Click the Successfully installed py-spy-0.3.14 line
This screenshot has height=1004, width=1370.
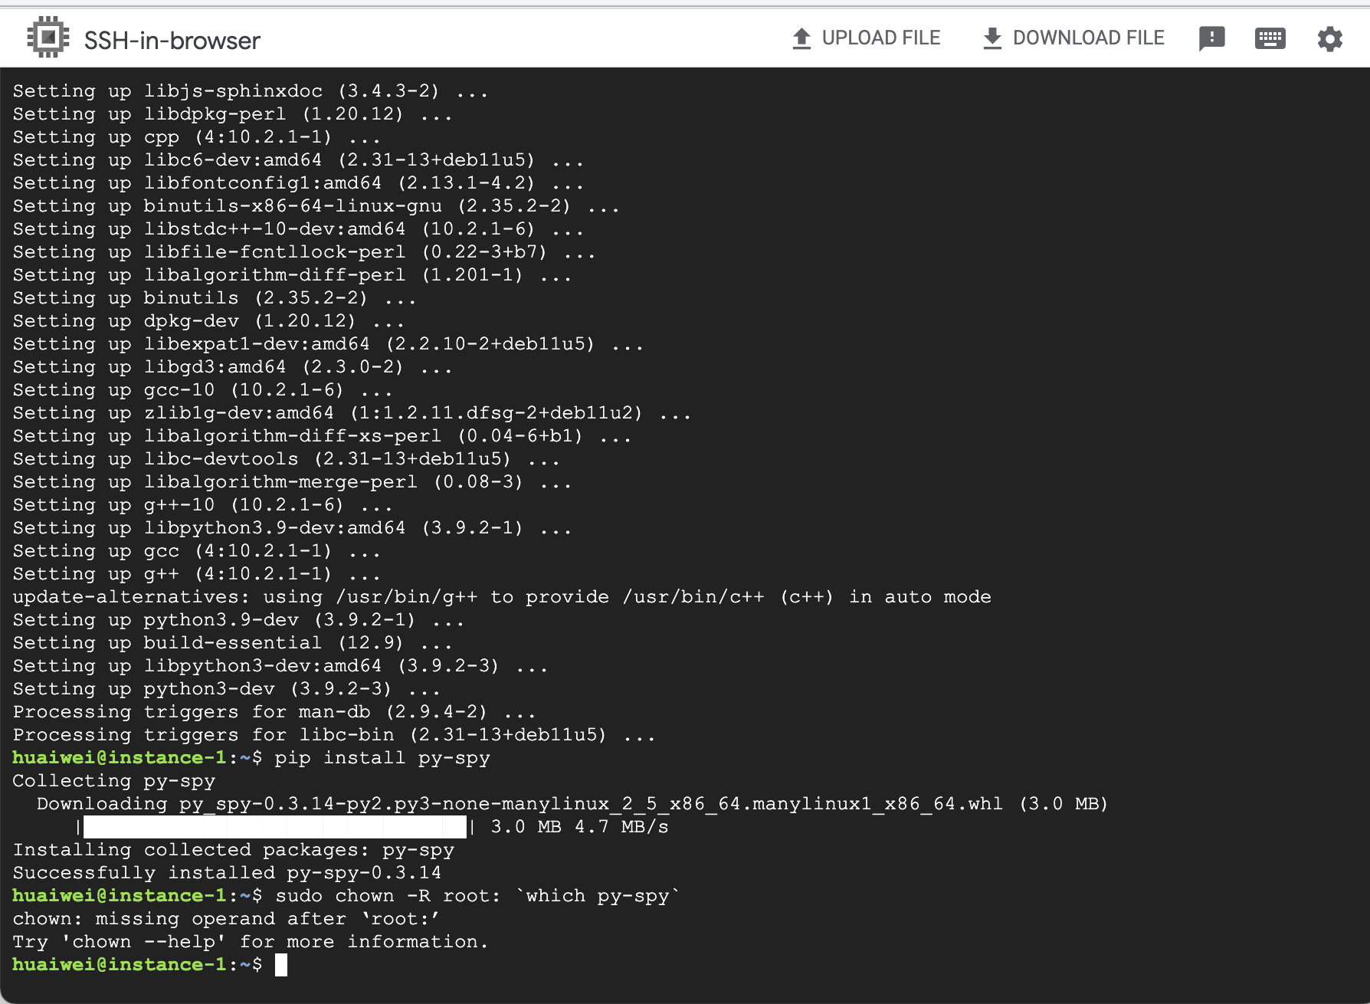(x=225, y=872)
